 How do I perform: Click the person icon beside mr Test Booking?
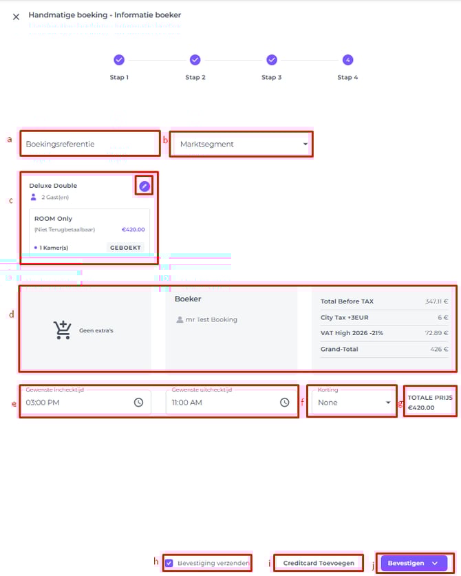(x=180, y=319)
